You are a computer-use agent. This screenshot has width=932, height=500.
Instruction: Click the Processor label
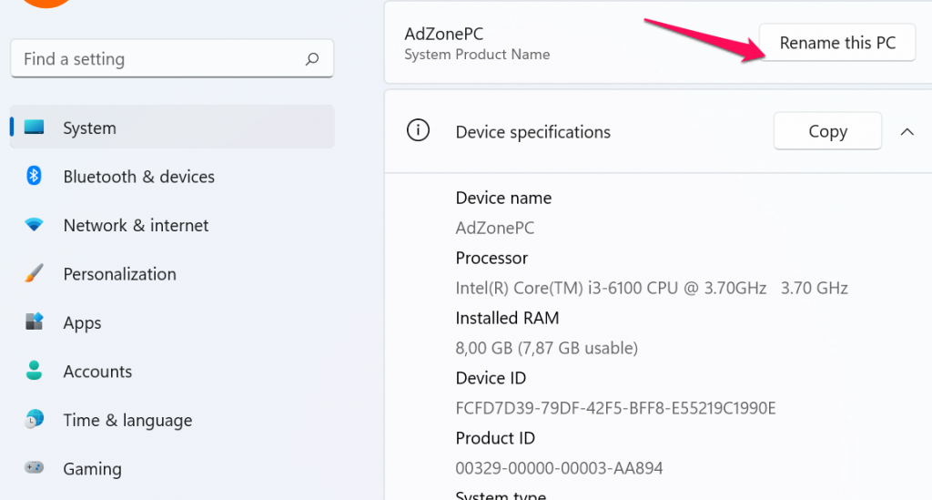coord(491,258)
